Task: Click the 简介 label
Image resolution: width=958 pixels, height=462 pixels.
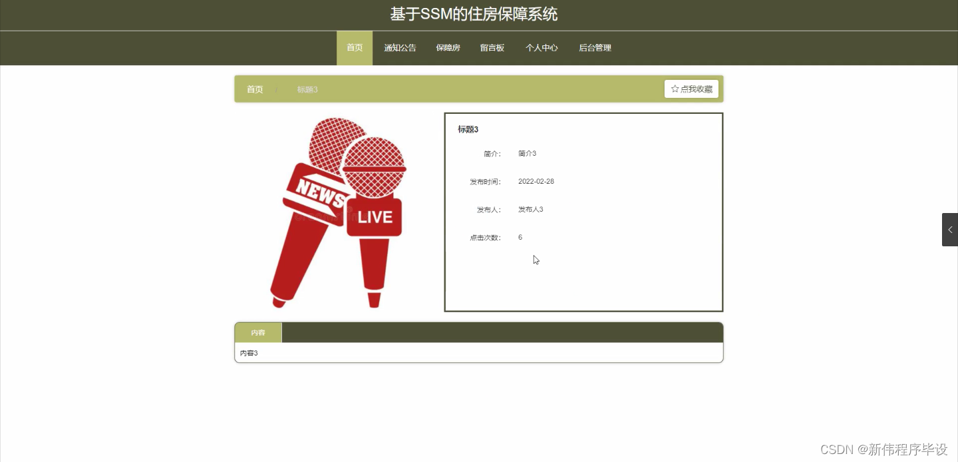Action: tap(492, 154)
